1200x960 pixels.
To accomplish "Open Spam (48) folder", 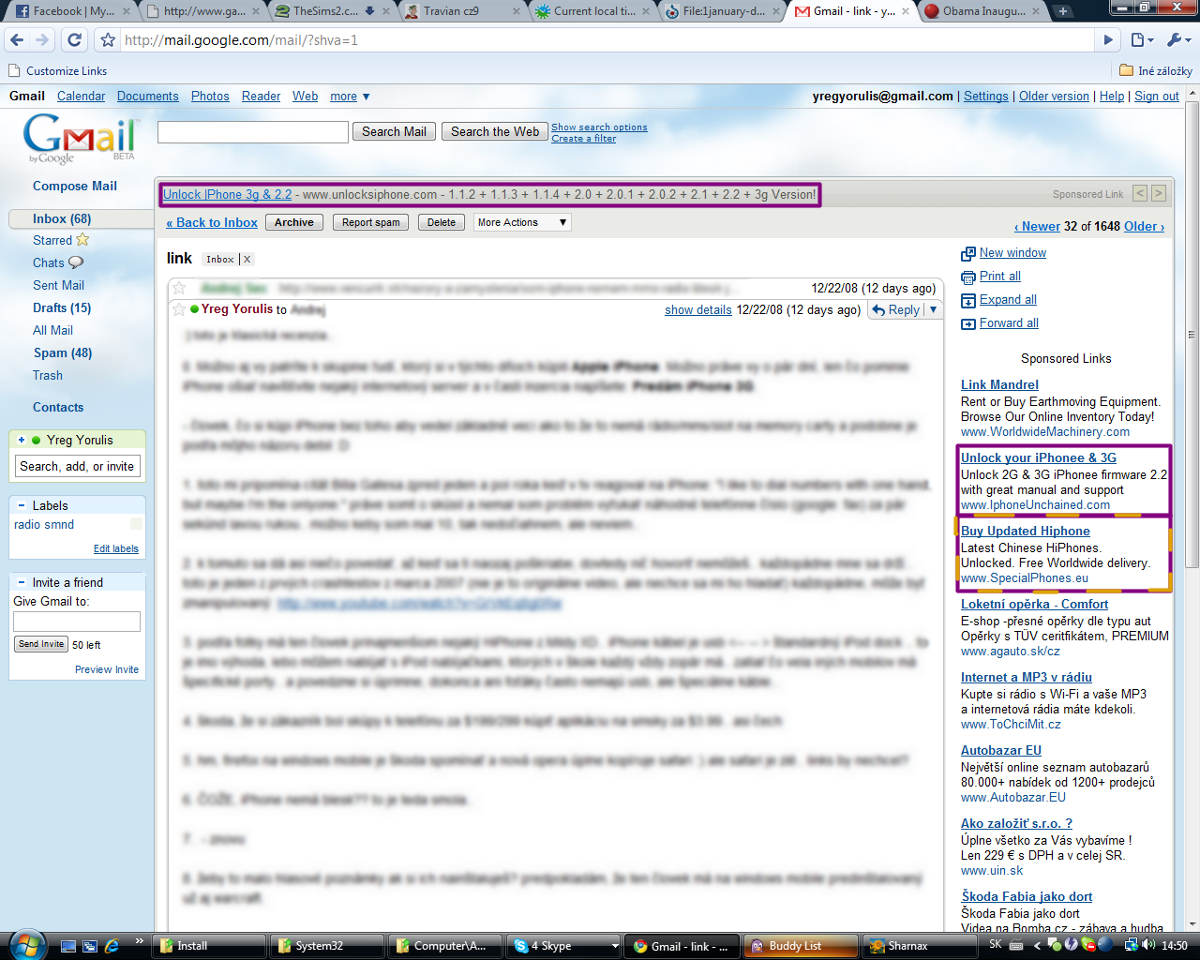I will click(63, 352).
